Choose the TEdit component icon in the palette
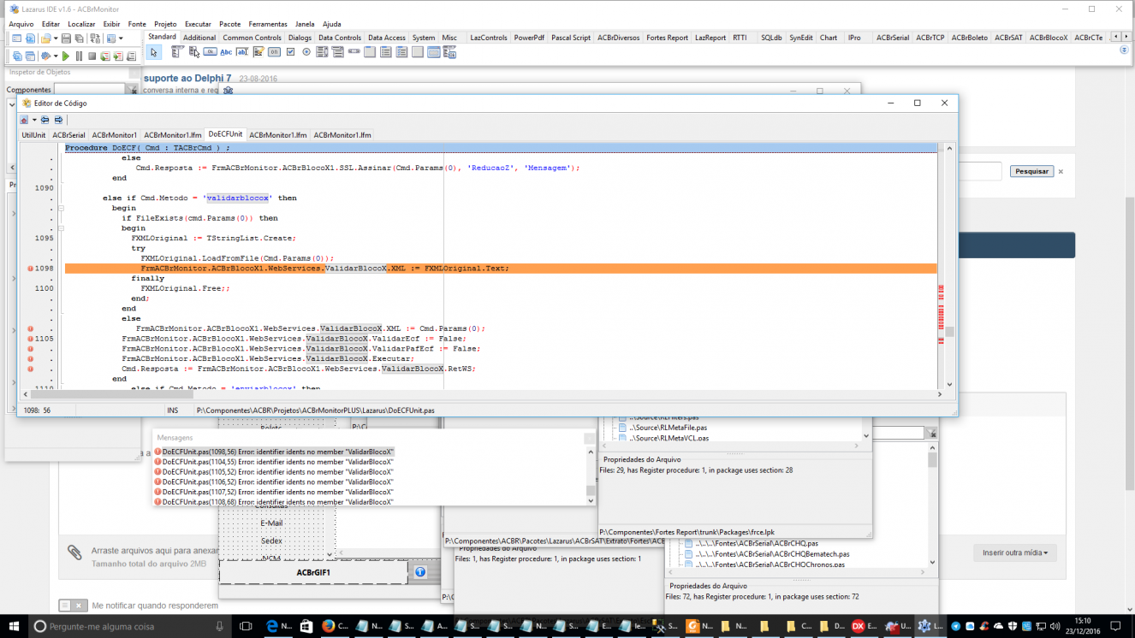This screenshot has width=1135, height=638. (242, 52)
